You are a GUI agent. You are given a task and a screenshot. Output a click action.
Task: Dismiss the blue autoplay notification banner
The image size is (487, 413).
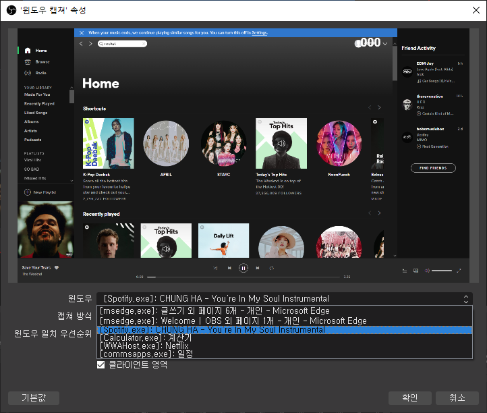(82, 32)
